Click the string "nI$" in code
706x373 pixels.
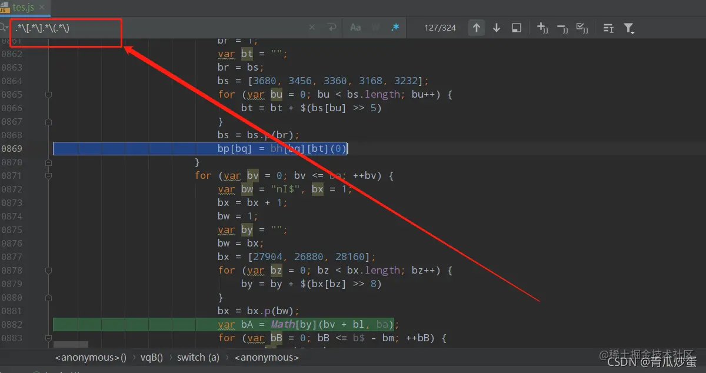(285, 189)
